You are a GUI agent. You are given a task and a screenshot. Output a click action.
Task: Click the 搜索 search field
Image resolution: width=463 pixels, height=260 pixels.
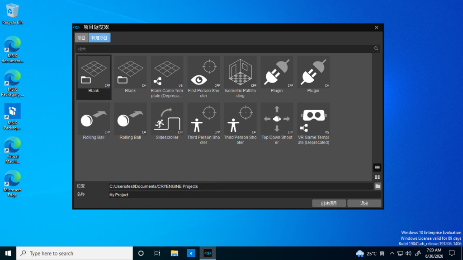pyautogui.click(x=224, y=49)
